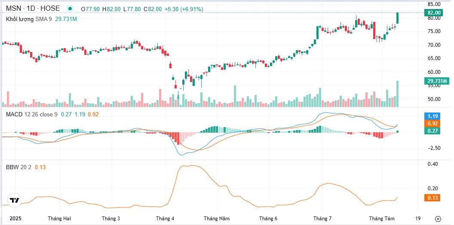Click the 0.40 BBW axis label
Screen dimensions: 454x225
pos(433,164)
